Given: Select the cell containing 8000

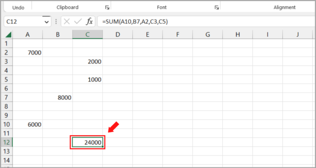Looking at the screenshot, I should click(58, 97).
